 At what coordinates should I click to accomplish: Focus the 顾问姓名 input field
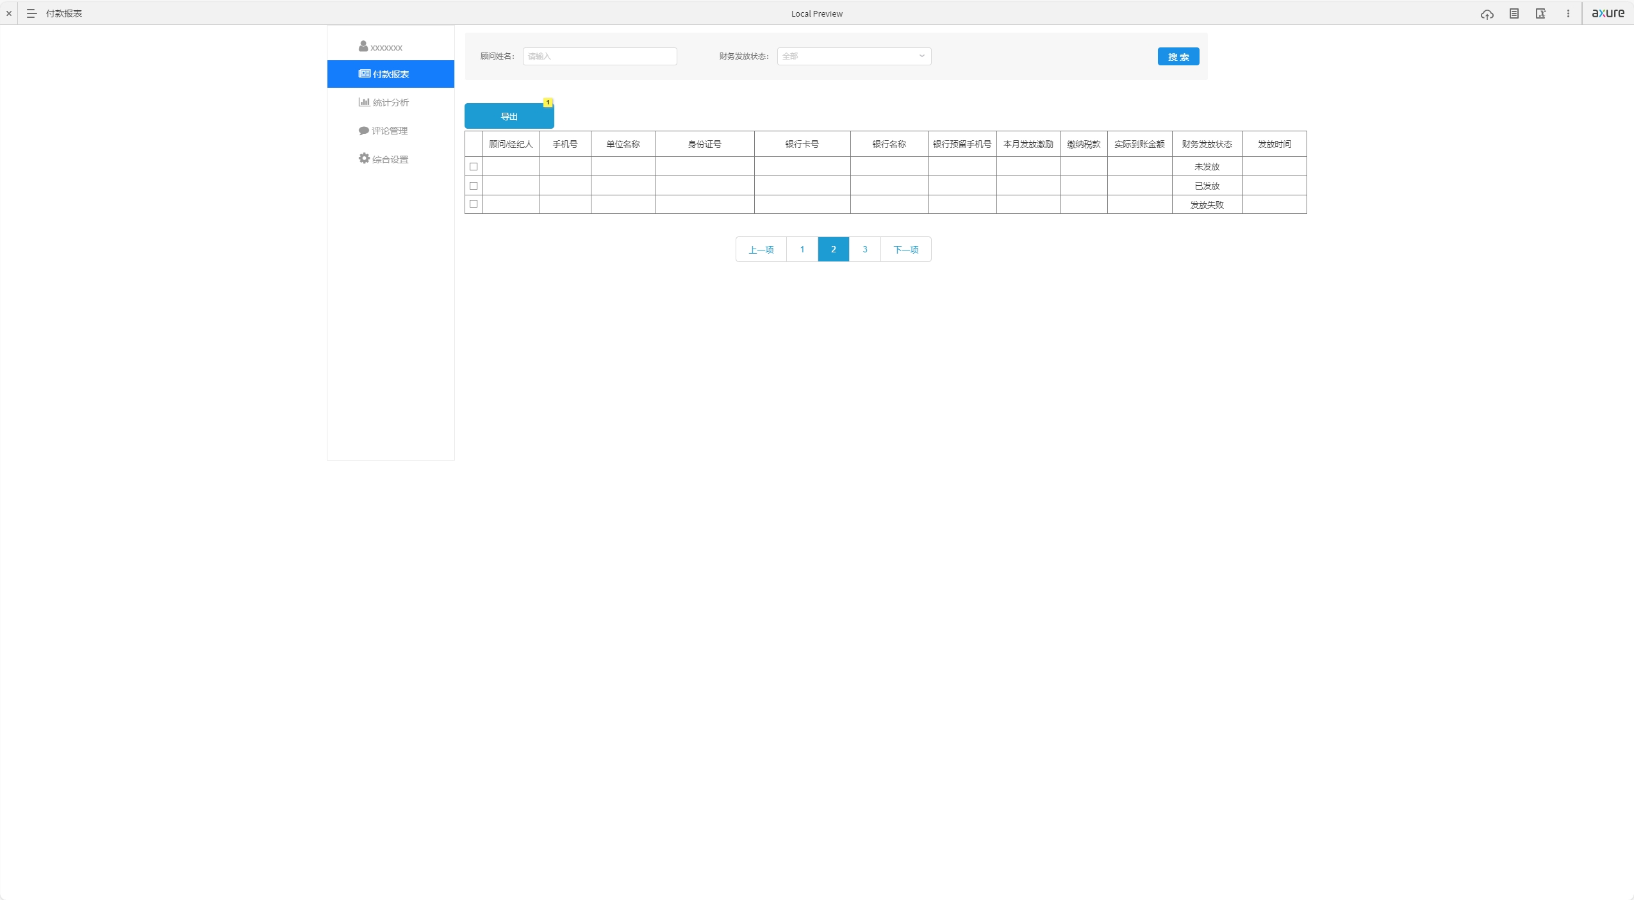[x=599, y=56]
